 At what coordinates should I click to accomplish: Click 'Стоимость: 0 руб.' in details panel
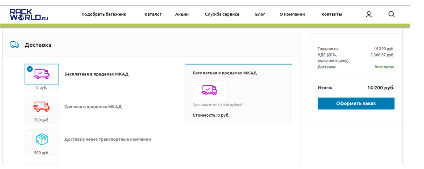[x=211, y=115]
